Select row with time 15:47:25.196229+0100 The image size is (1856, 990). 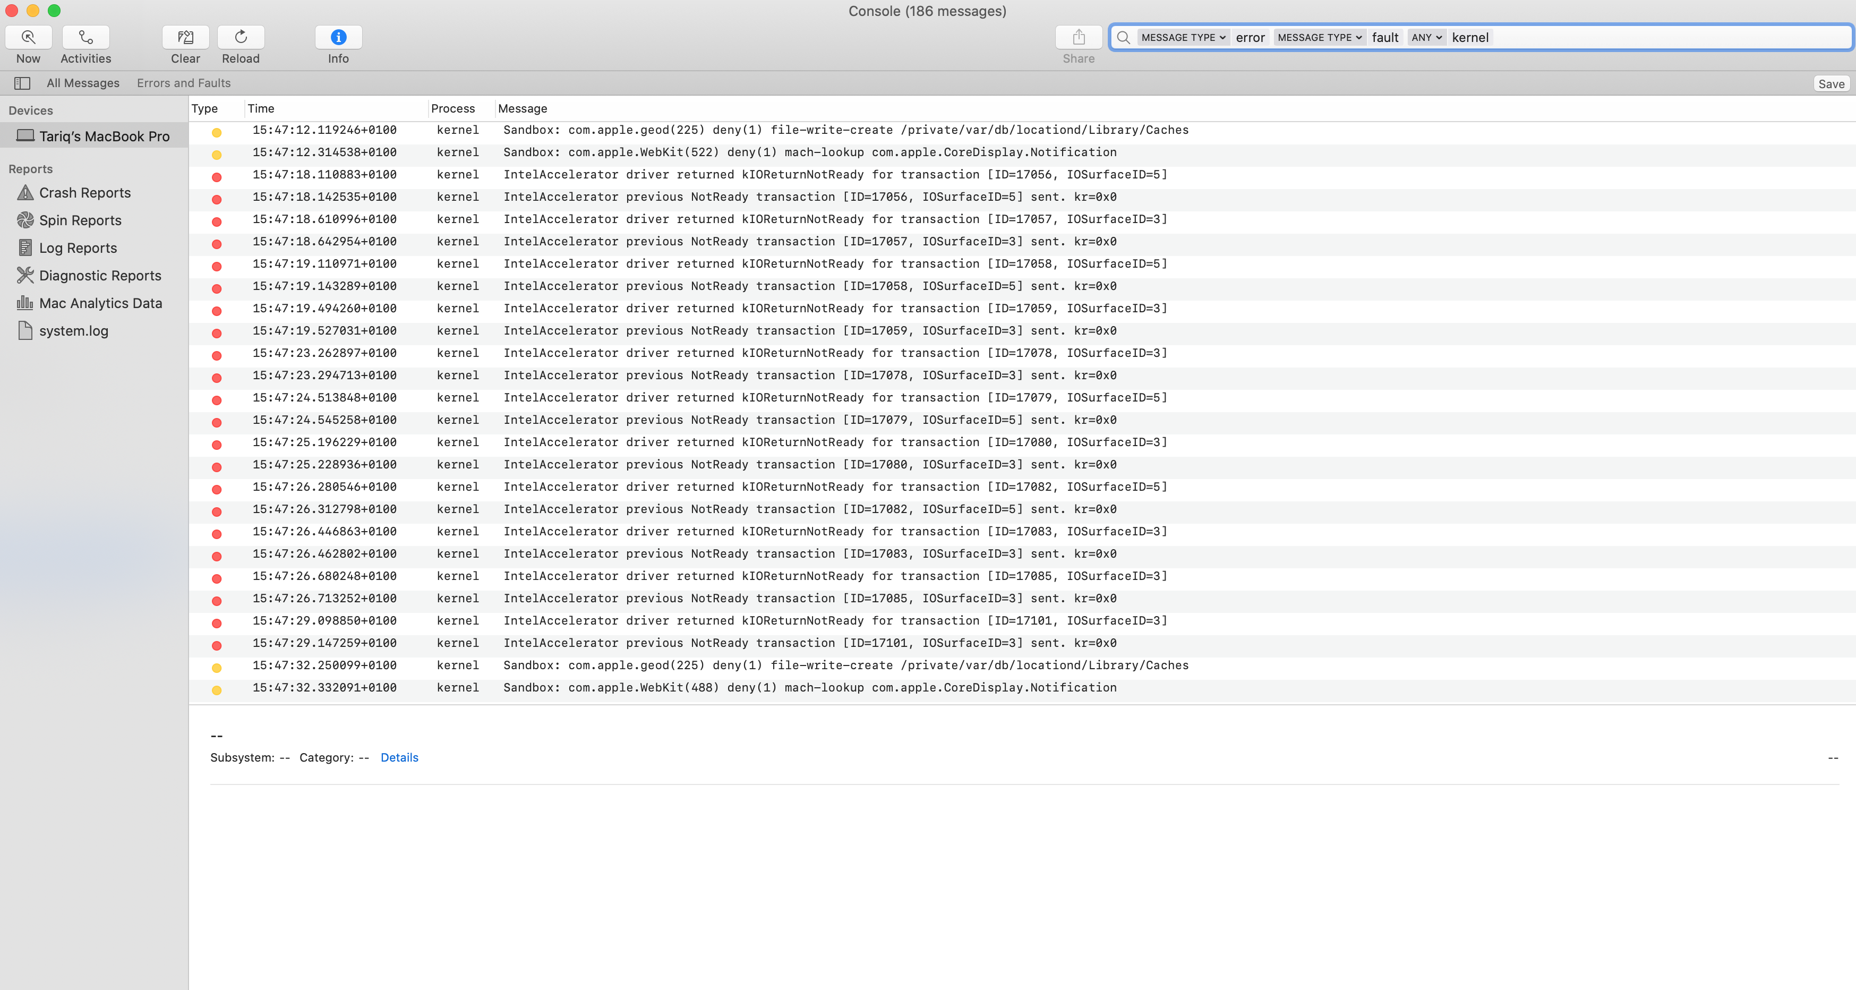click(1022, 442)
